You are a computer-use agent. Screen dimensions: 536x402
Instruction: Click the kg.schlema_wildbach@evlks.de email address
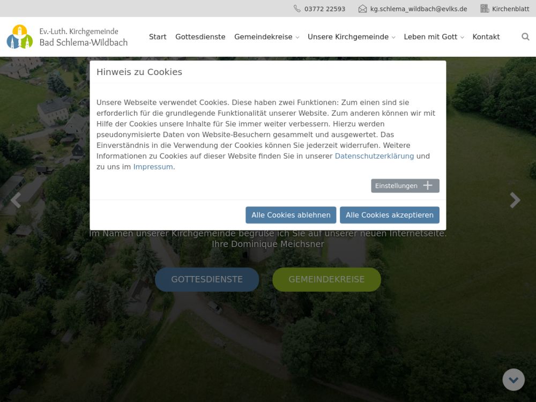click(419, 9)
